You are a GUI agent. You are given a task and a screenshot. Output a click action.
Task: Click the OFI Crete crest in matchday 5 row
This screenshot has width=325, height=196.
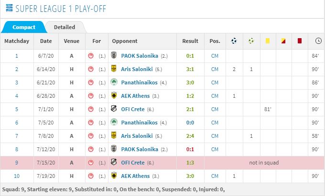tap(114, 109)
